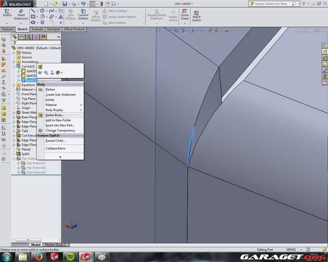The width and height of the screenshot is (328, 262).
Task: Open Spotify from the taskbar
Action: point(70,256)
